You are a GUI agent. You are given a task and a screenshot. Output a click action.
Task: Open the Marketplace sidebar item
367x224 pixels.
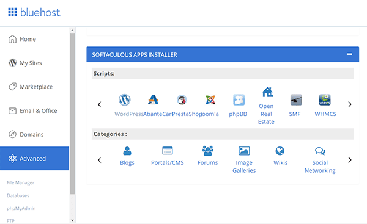[35, 87]
